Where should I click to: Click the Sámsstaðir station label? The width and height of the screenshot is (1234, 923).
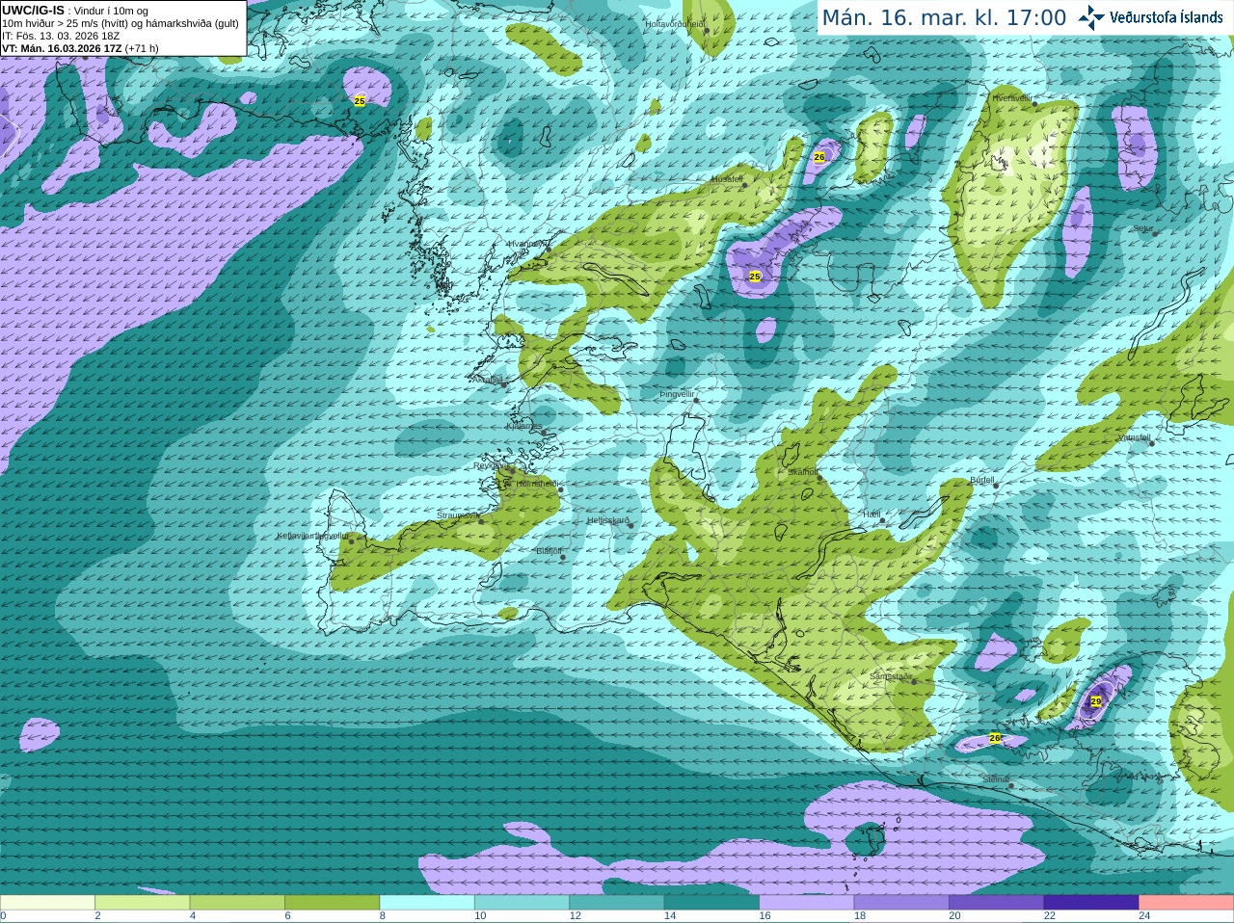pyautogui.click(x=891, y=676)
